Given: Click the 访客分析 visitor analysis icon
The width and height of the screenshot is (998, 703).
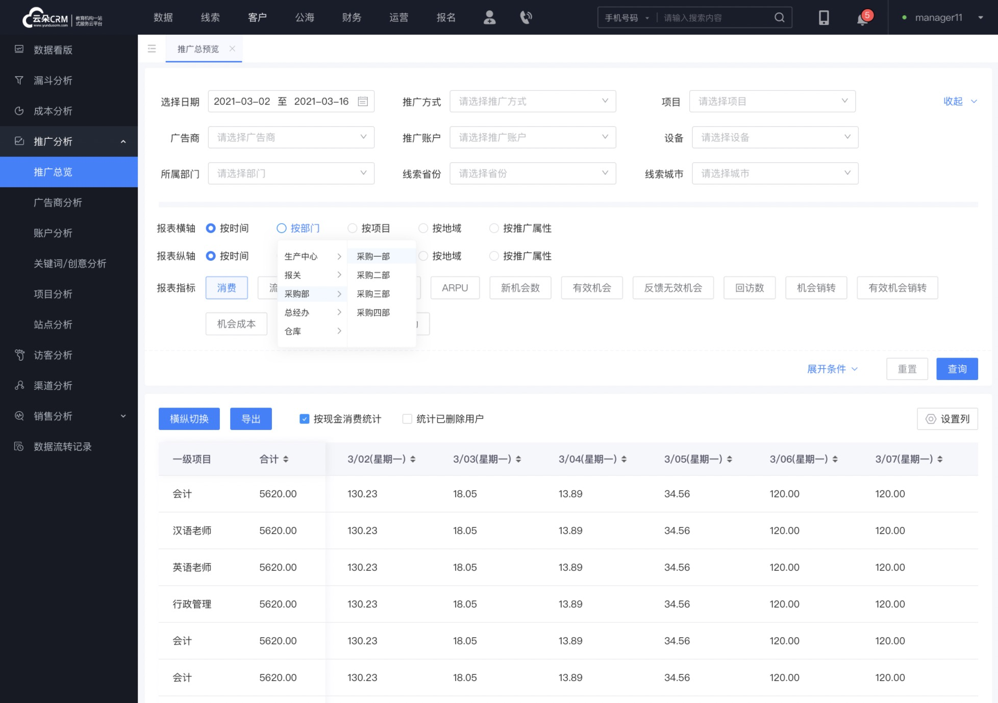Looking at the screenshot, I should click(x=20, y=355).
